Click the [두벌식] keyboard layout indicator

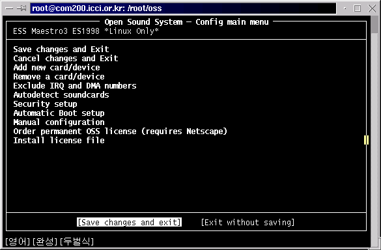(77, 242)
